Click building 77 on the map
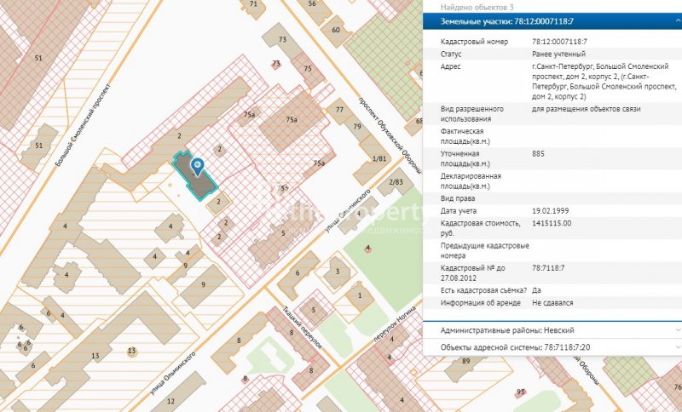 coord(340,111)
